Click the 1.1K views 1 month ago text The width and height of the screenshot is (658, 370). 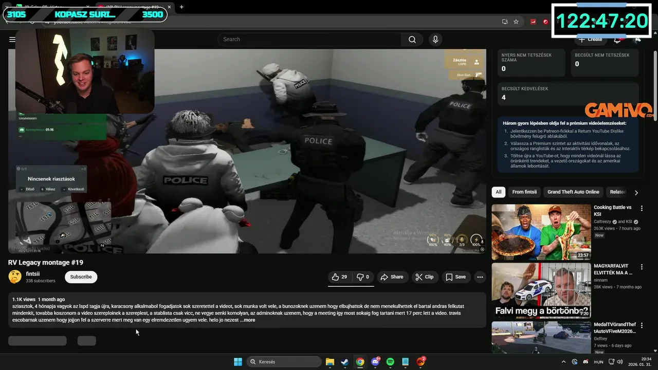[39, 299]
